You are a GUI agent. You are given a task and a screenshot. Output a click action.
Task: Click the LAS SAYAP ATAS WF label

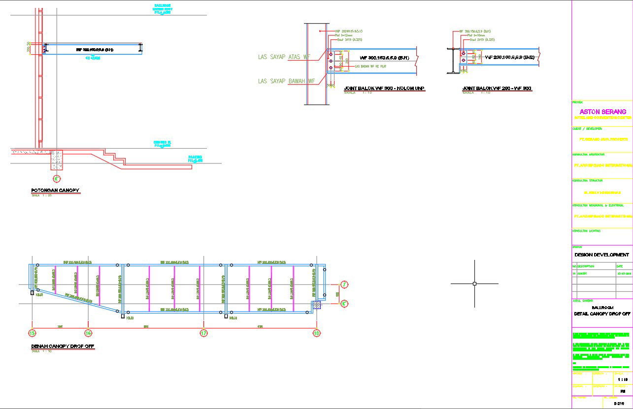[284, 57]
